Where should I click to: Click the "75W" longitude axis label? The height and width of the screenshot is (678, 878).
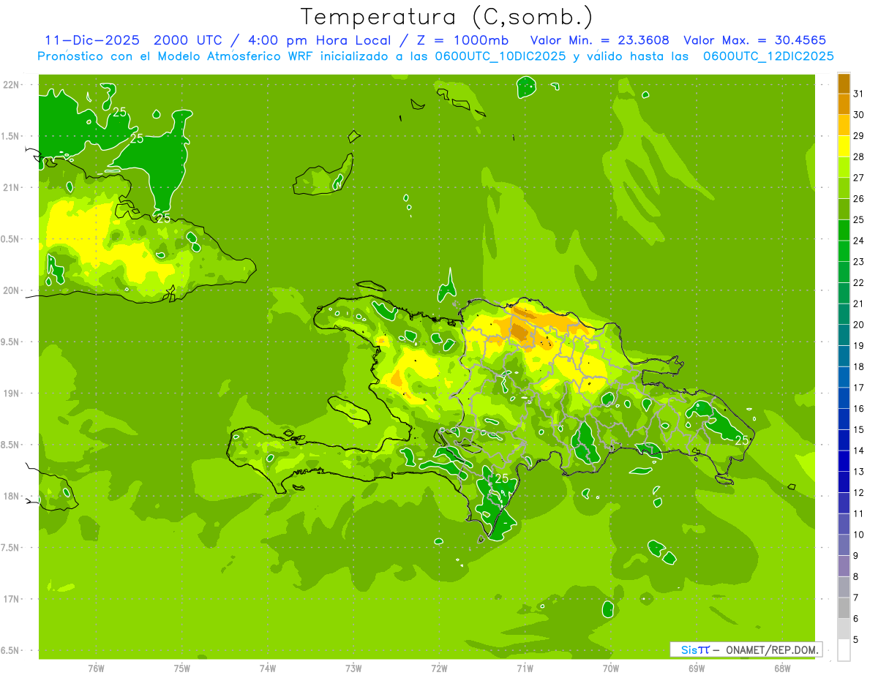[182, 668]
